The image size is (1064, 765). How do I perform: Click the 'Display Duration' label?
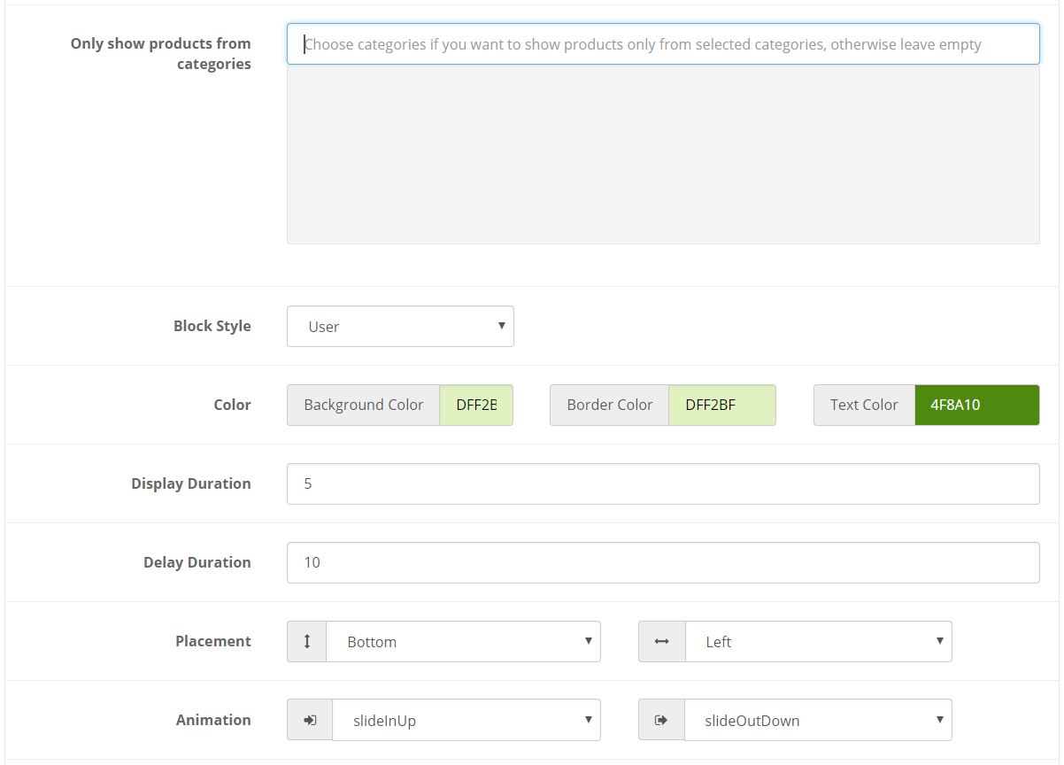coord(191,483)
